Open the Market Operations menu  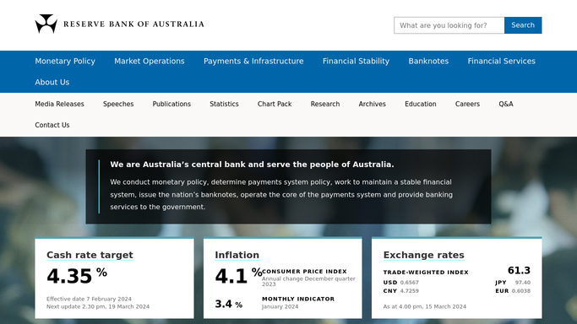point(150,61)
